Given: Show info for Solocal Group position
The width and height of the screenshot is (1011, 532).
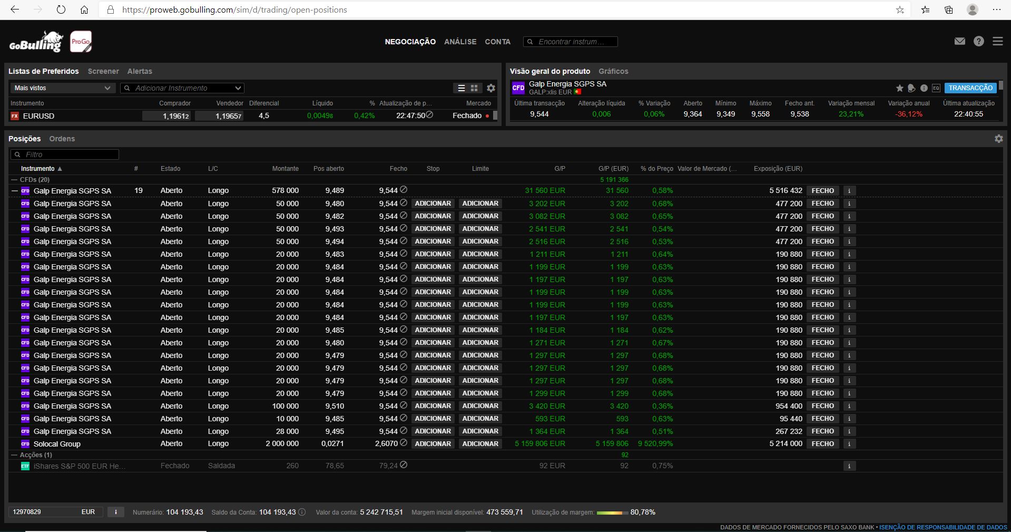Looking at the screenshot, I should 849,444.
